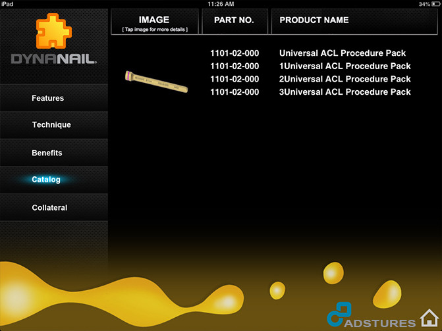Tap the iPad label in status bar

[x=7, y=4]
